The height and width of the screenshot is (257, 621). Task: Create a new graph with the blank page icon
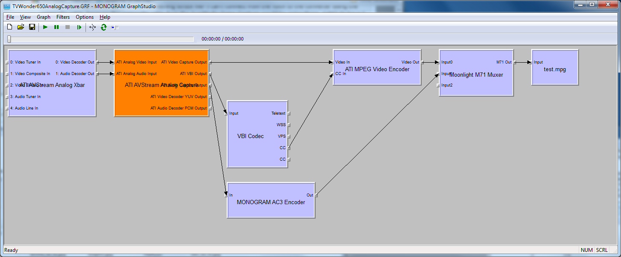pos(10,27)
